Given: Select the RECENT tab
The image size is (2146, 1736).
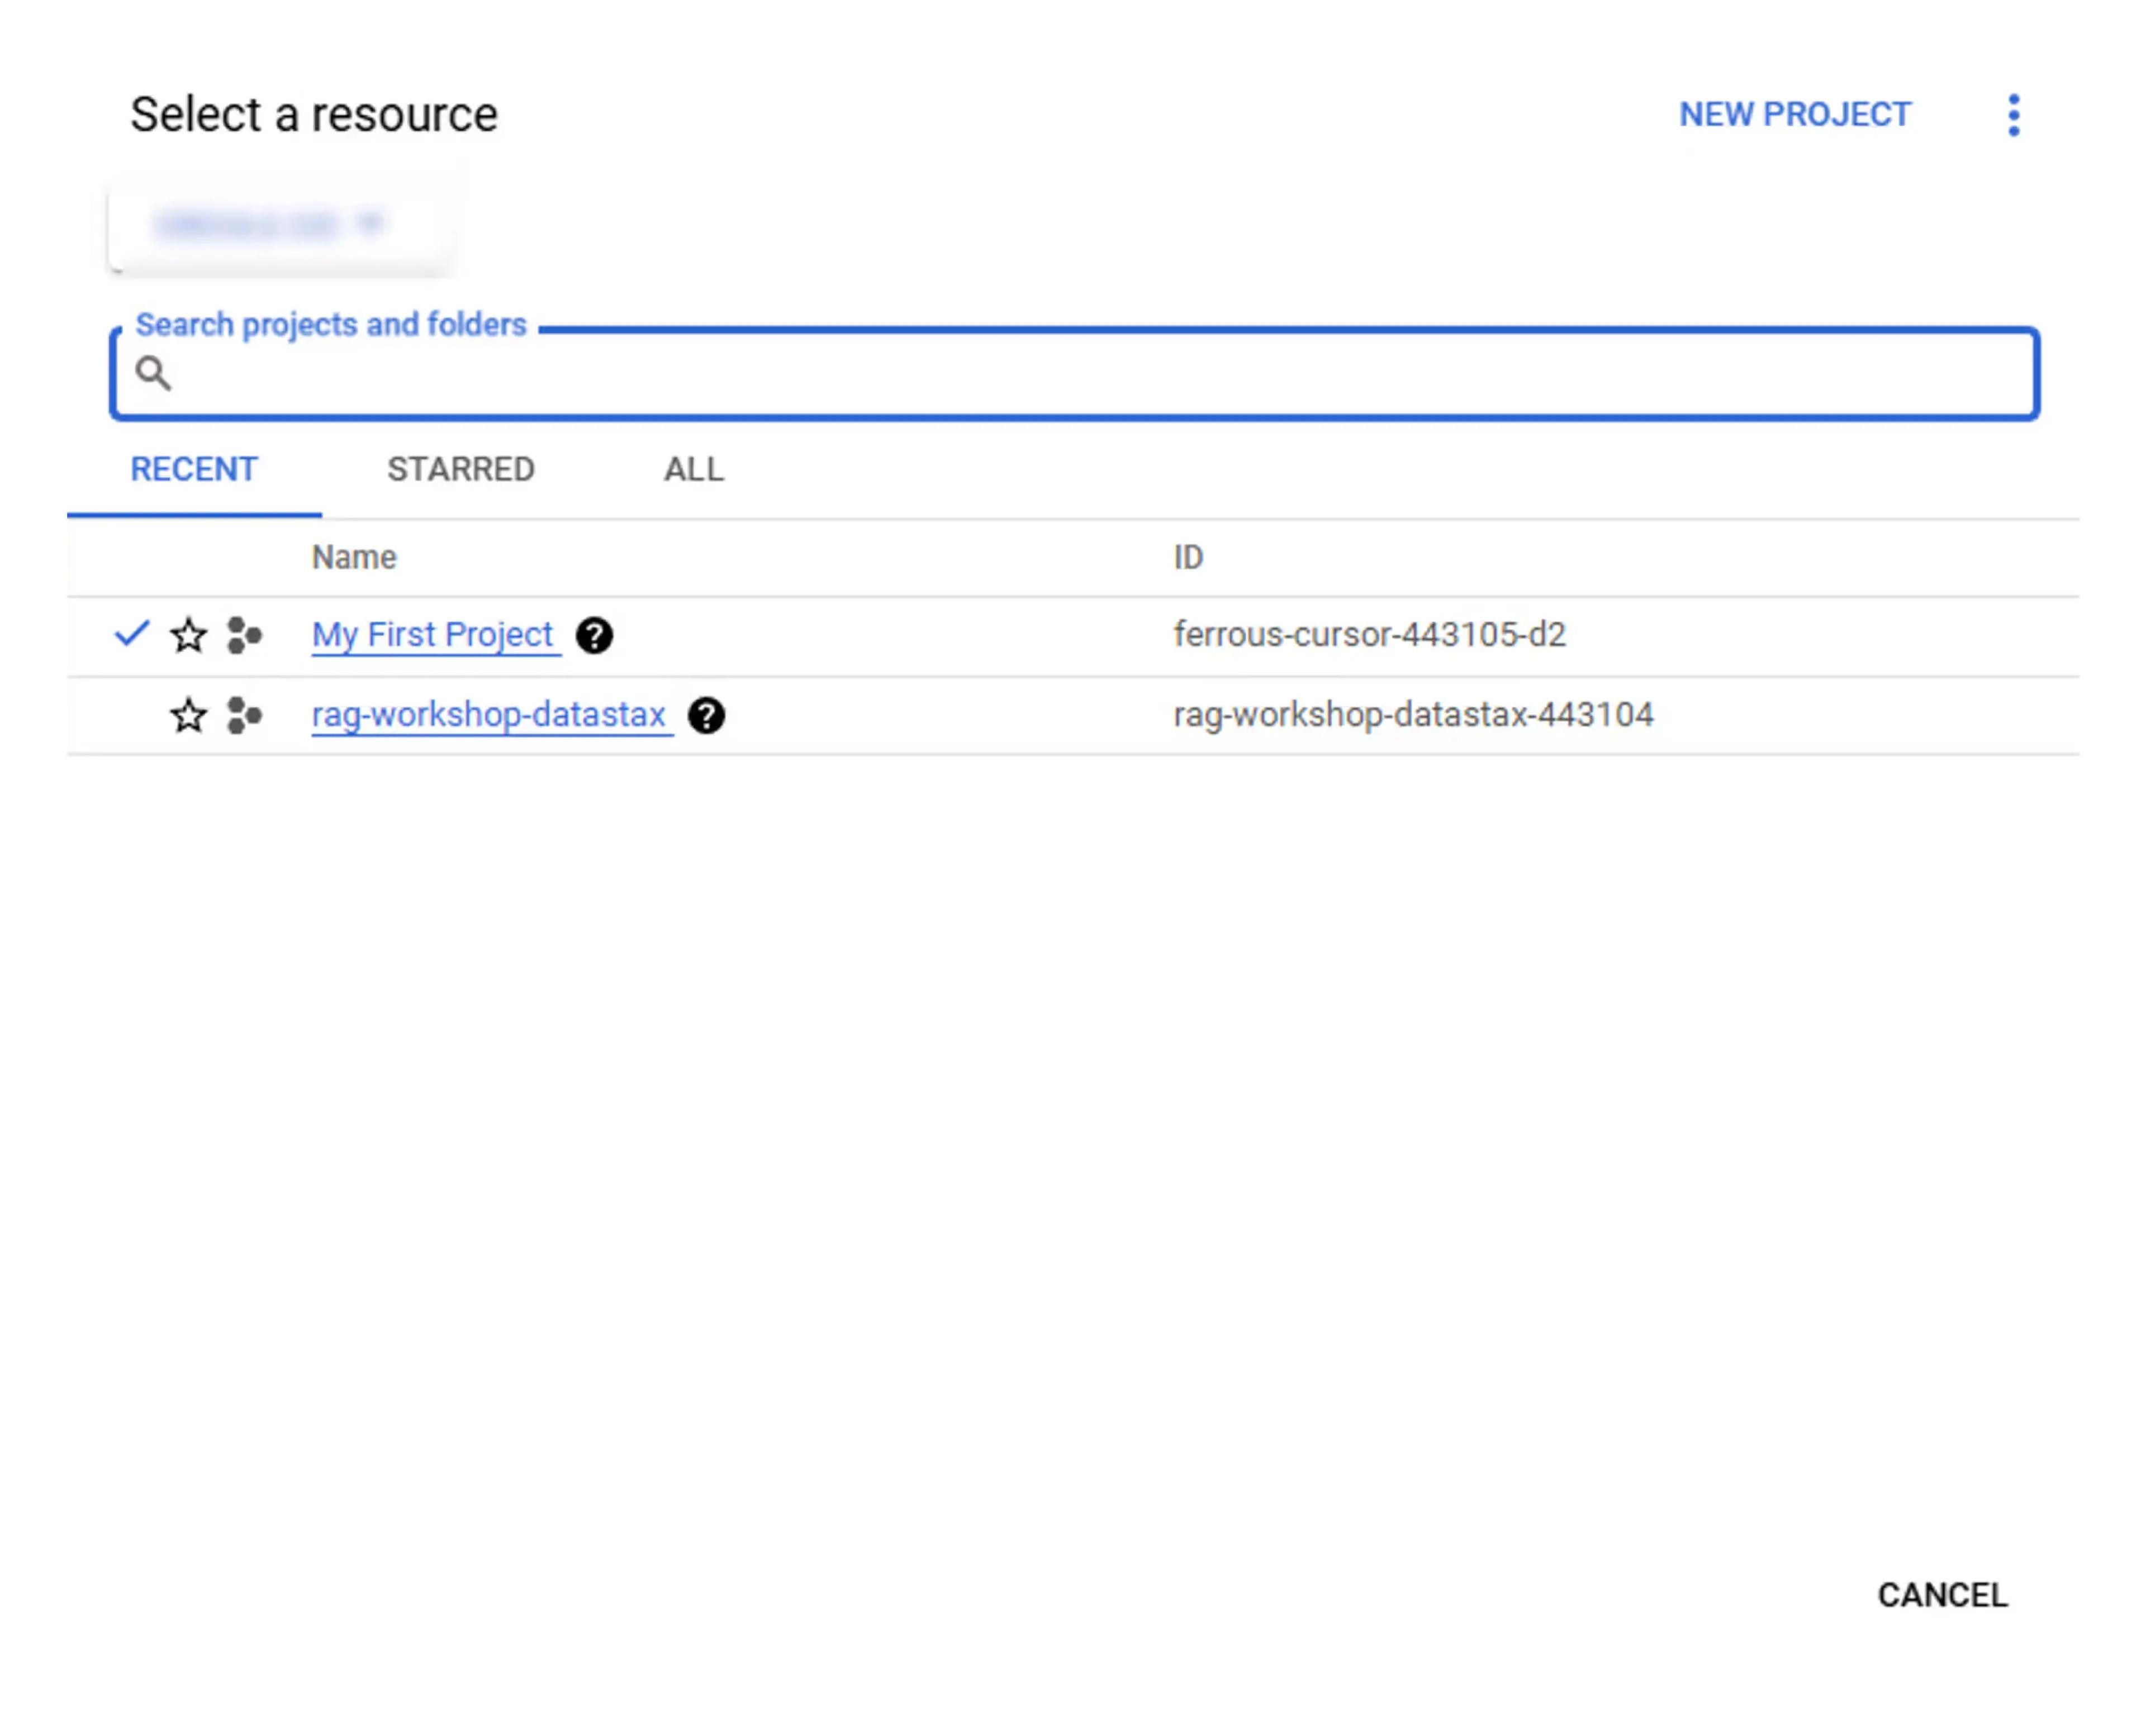Looking at the screenshot, I should pyautogui.click(x=194, y=470).
